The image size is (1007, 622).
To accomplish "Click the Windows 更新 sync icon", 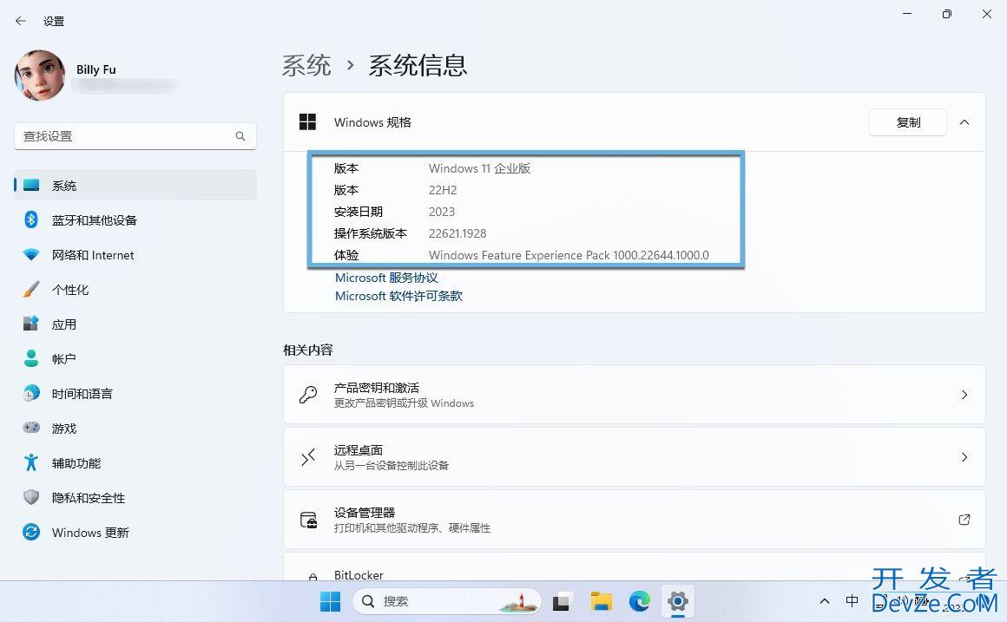I will [x=31, y=532].
